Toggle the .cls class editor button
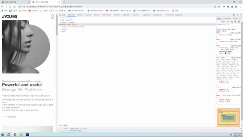This screenshot has height=137, width=243. point(228,22)
